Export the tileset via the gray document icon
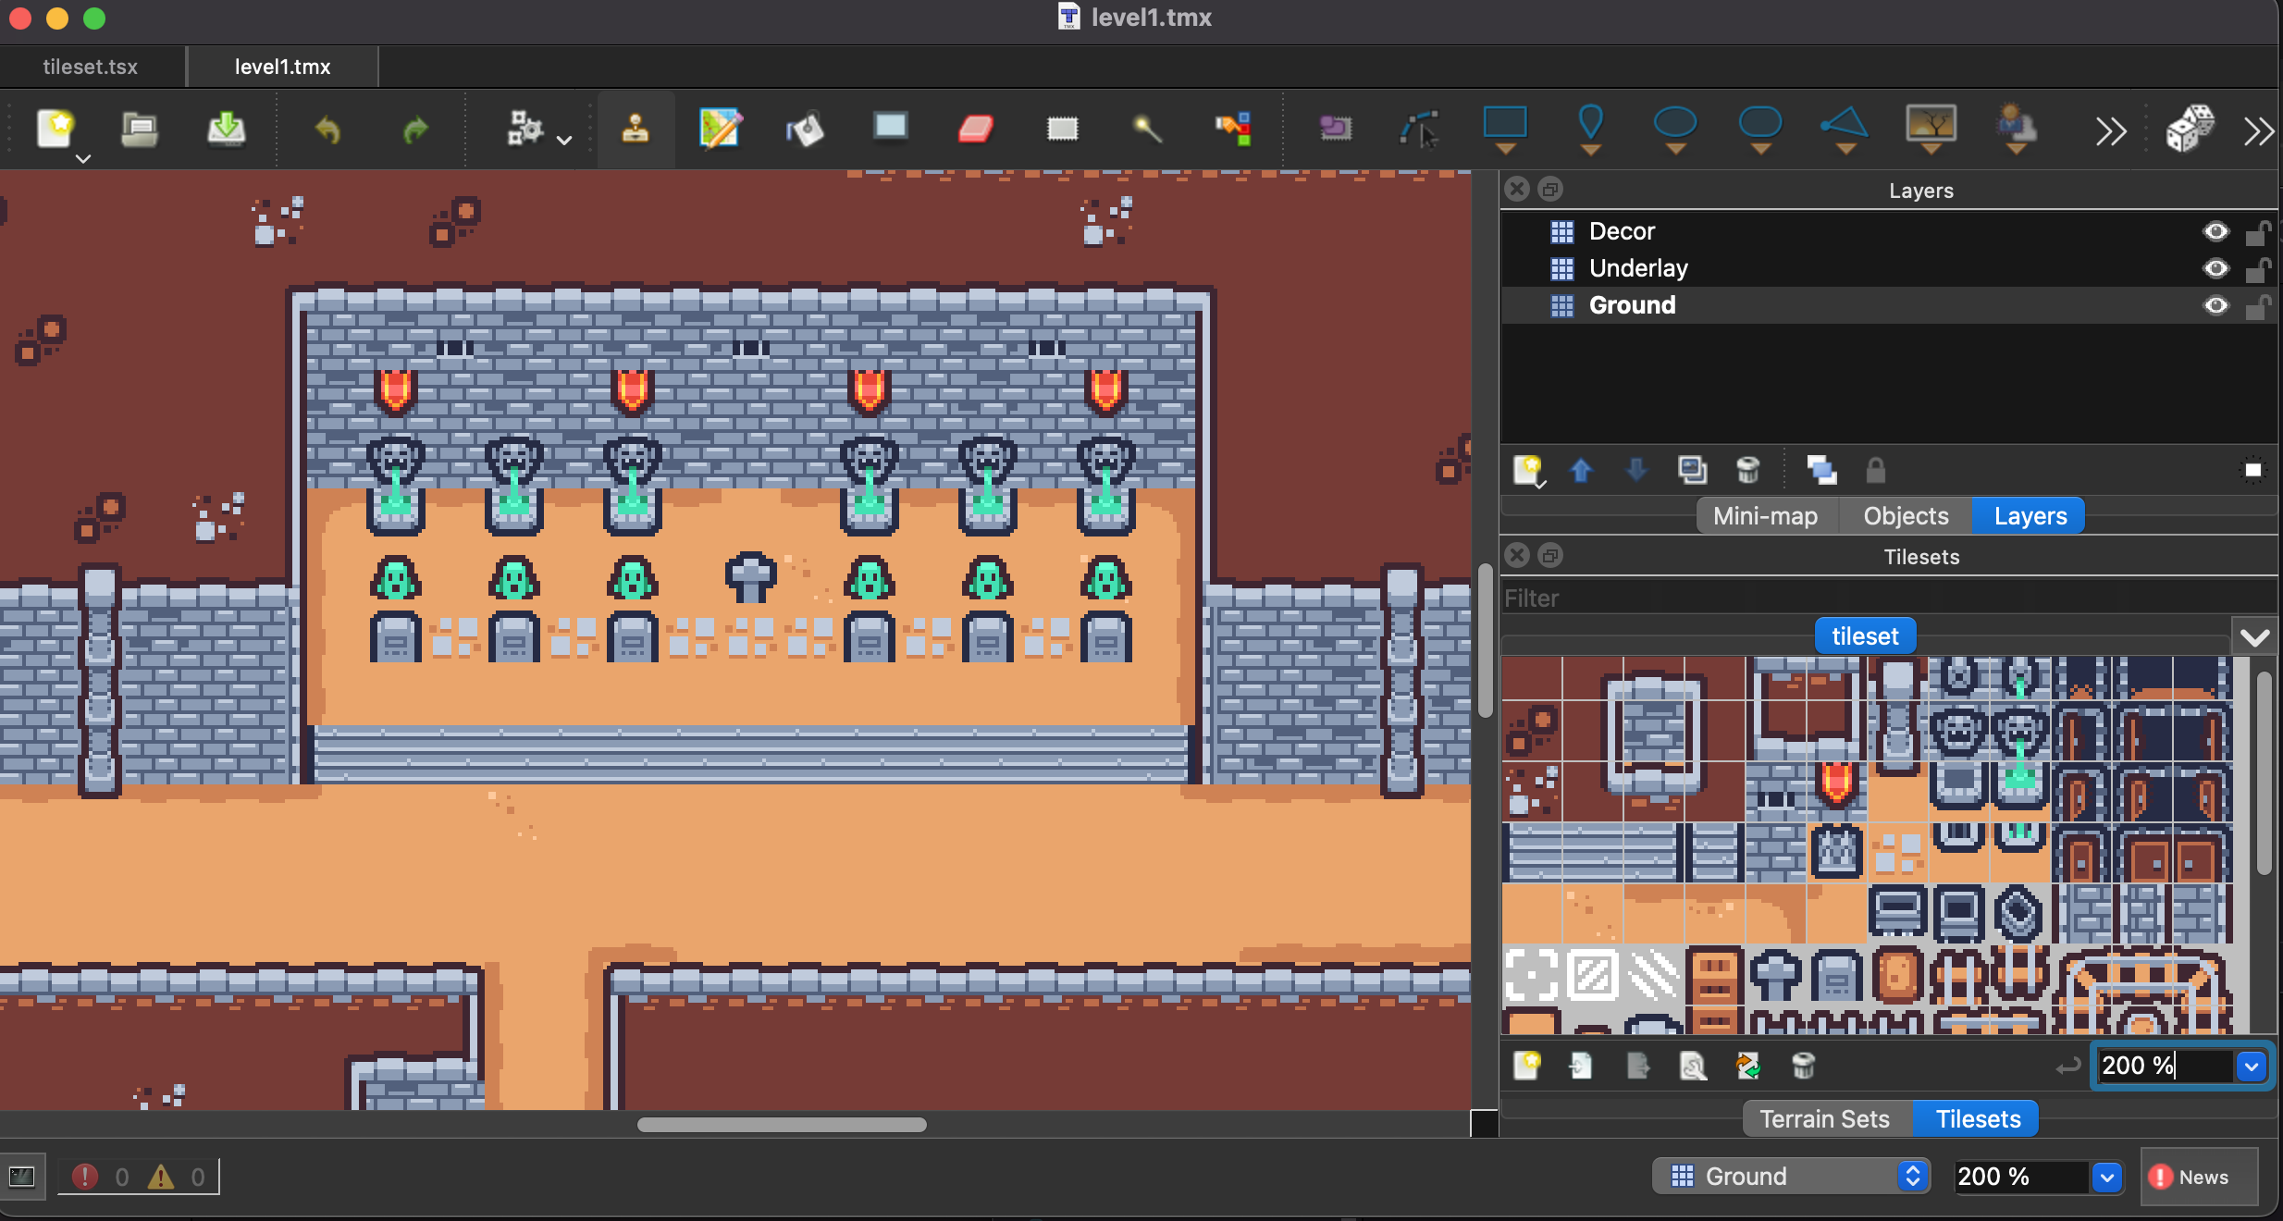2283x1221 pixels. pyautogui.click(x=1637, y=1067)
